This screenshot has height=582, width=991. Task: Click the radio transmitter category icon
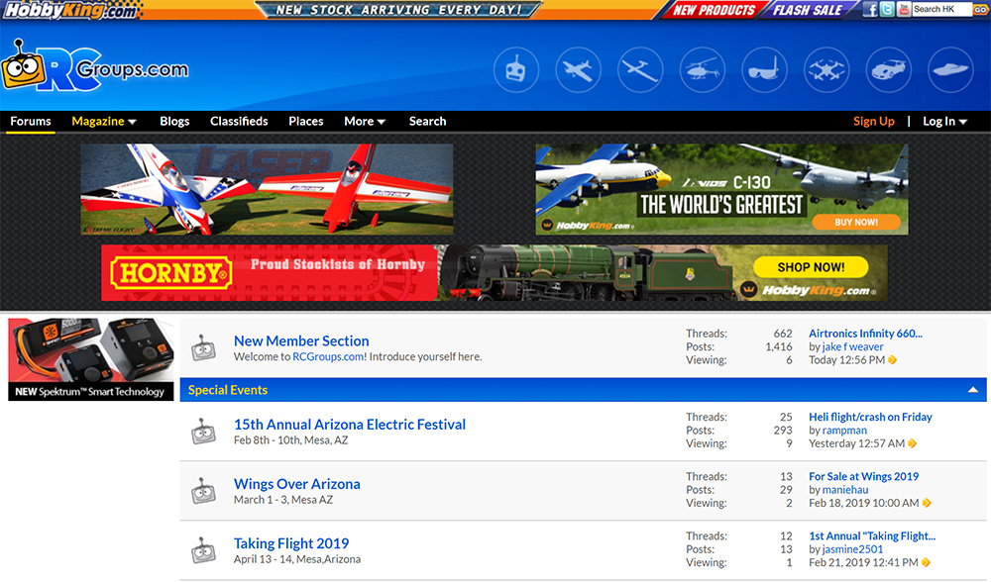pyautogui.click(x=516, y=70)
